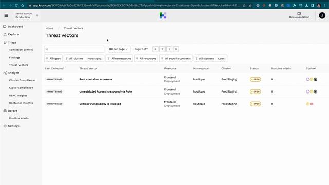
Task: Open Cluster Compliance page
Action: (x=22, y=80)
